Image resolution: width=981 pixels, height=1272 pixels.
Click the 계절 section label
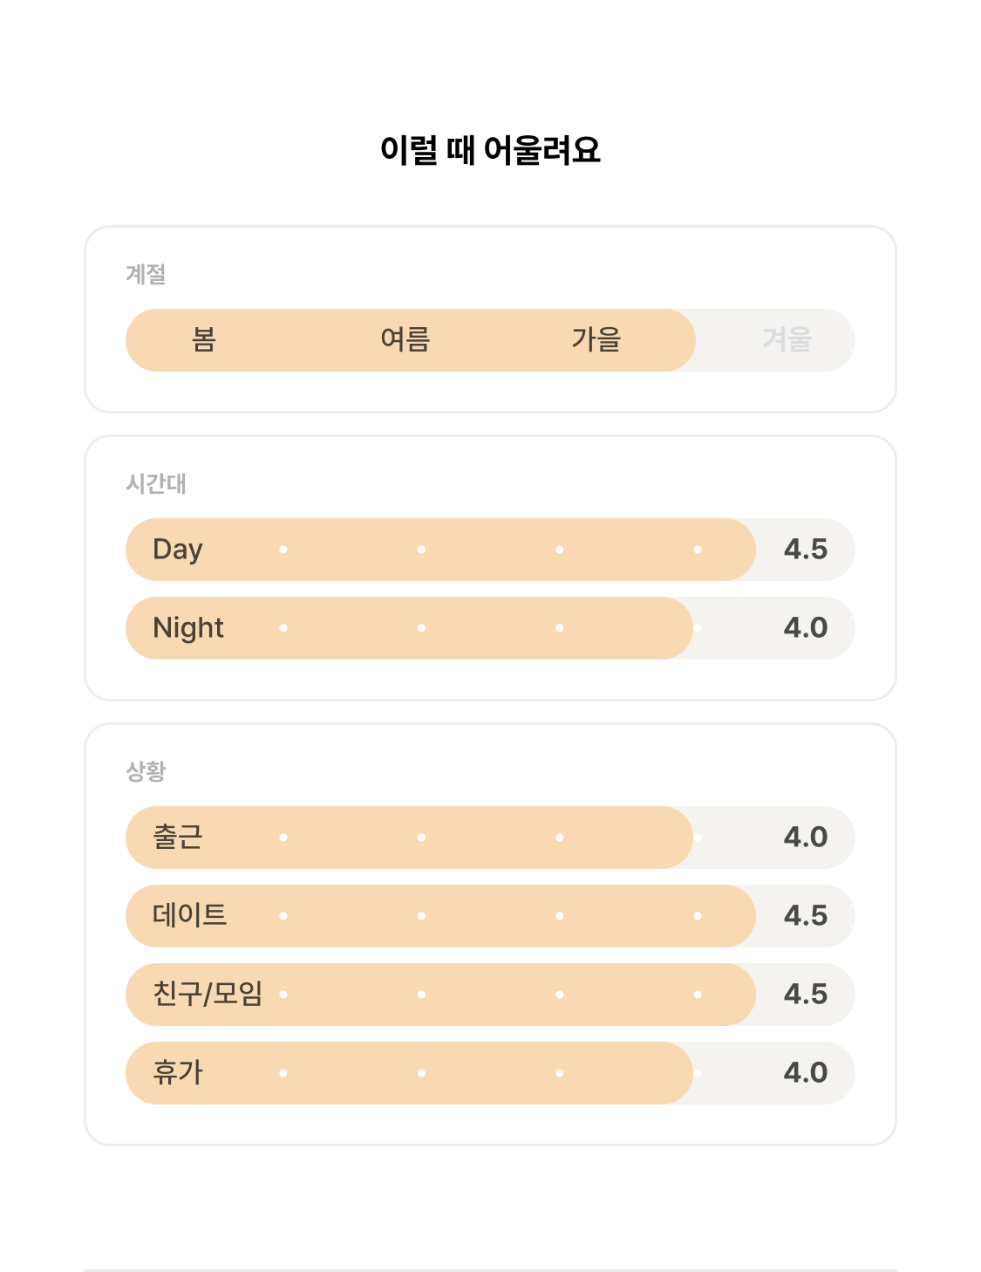[146, 274]
